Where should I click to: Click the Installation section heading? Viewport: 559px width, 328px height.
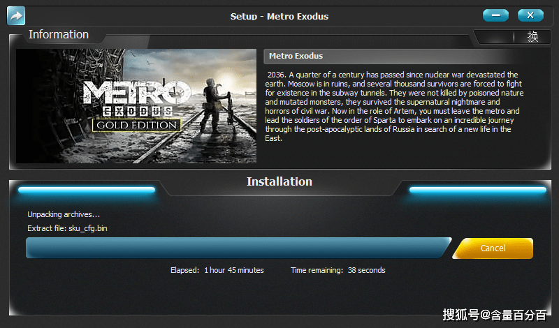pos(279,181)
